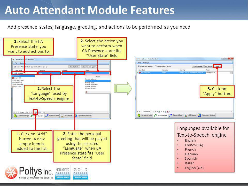Open the Settings menu in right window
Screen dimensions: 248x186
(146, 63)
